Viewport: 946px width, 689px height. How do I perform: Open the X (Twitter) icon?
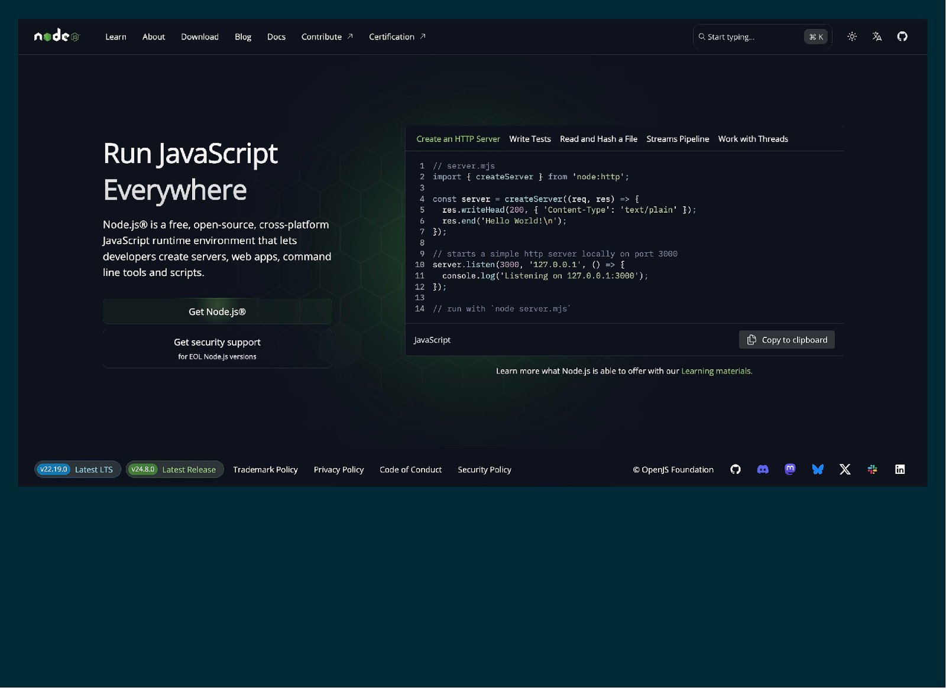click(x=845, y=470)
